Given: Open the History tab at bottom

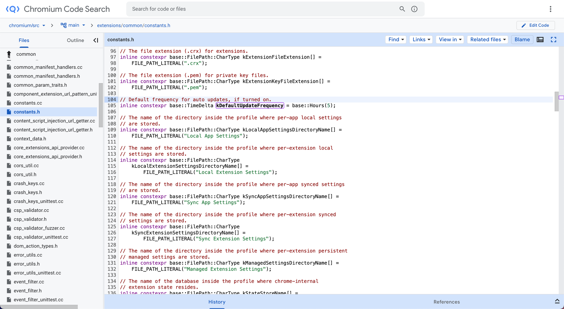Looking at the screenshot, I should [217, 302].
